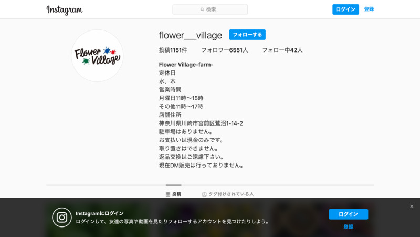Click the その他11時〜17時 hours line
This screenshot has width=420, height=237.
[x=181, y=107]
